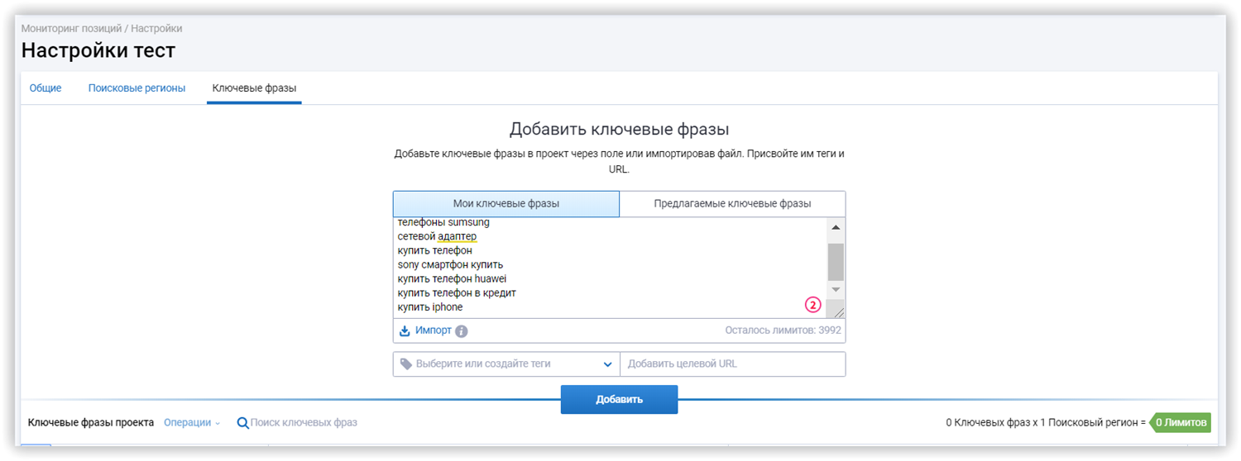Click the magnifier icon in keyword search
Screen dimensions: 1241x461
[242, 423]
